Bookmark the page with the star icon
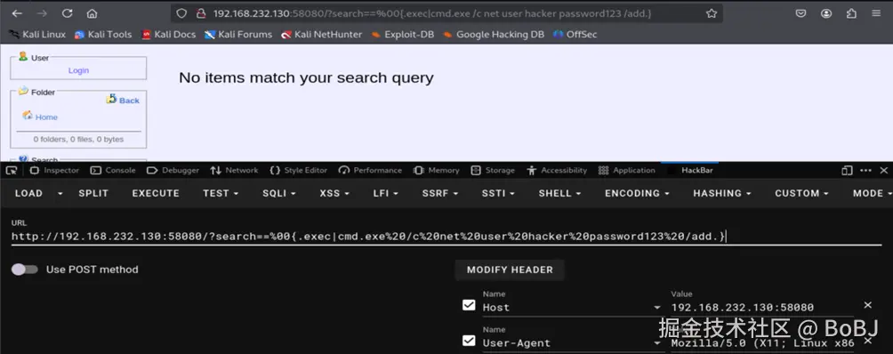This screenshot has height=354, width=893. pos(712,13)
